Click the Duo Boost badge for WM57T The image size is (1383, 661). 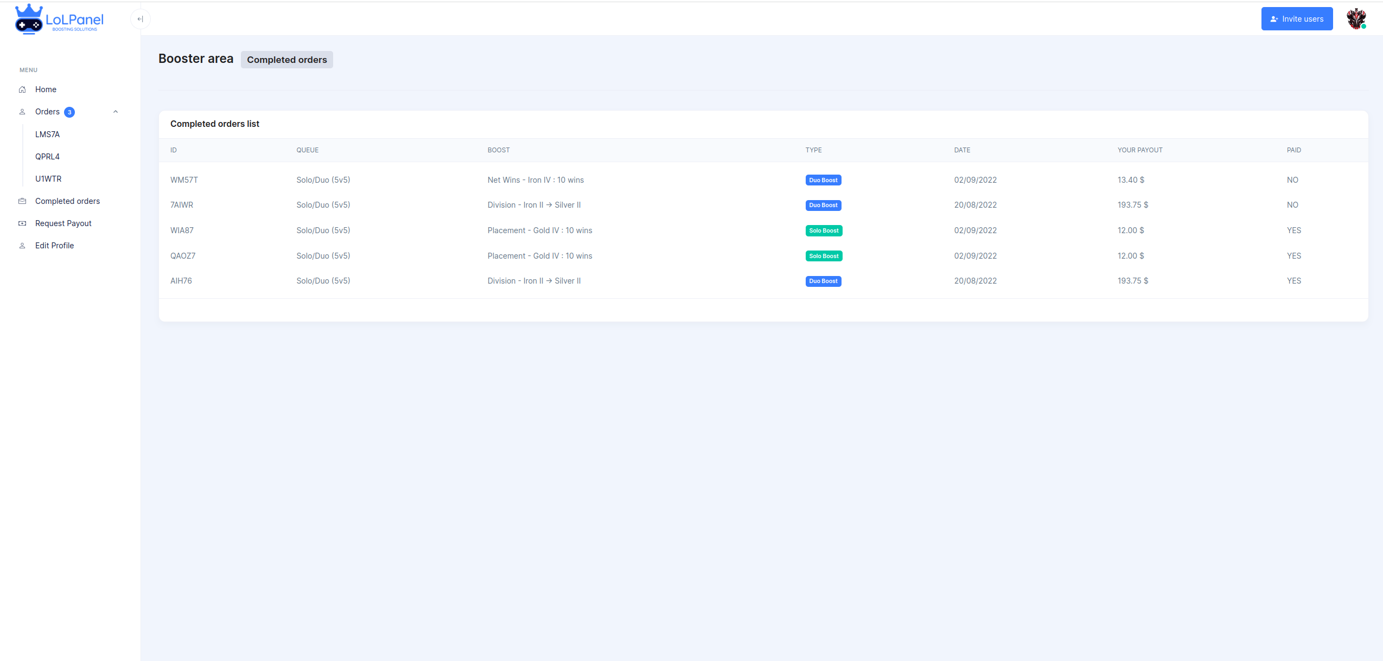[823, 180]
